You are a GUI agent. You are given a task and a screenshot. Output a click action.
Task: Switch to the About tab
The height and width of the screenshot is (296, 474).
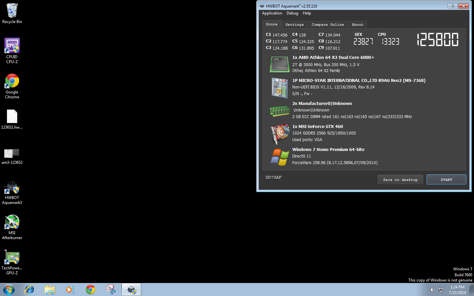[357, 25]
